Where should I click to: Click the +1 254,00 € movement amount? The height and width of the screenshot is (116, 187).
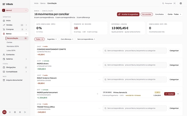point(42,98)
